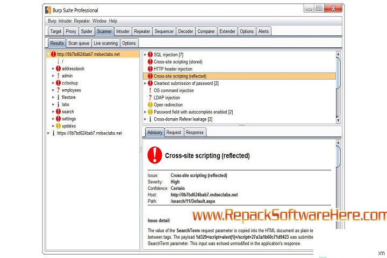Click the Burp Suite logo icon in title bar

pos(48,10)
